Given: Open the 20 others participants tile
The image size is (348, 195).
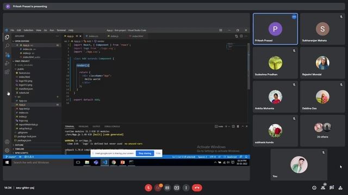Looking at the screenshot, I should tap(322, 131).
